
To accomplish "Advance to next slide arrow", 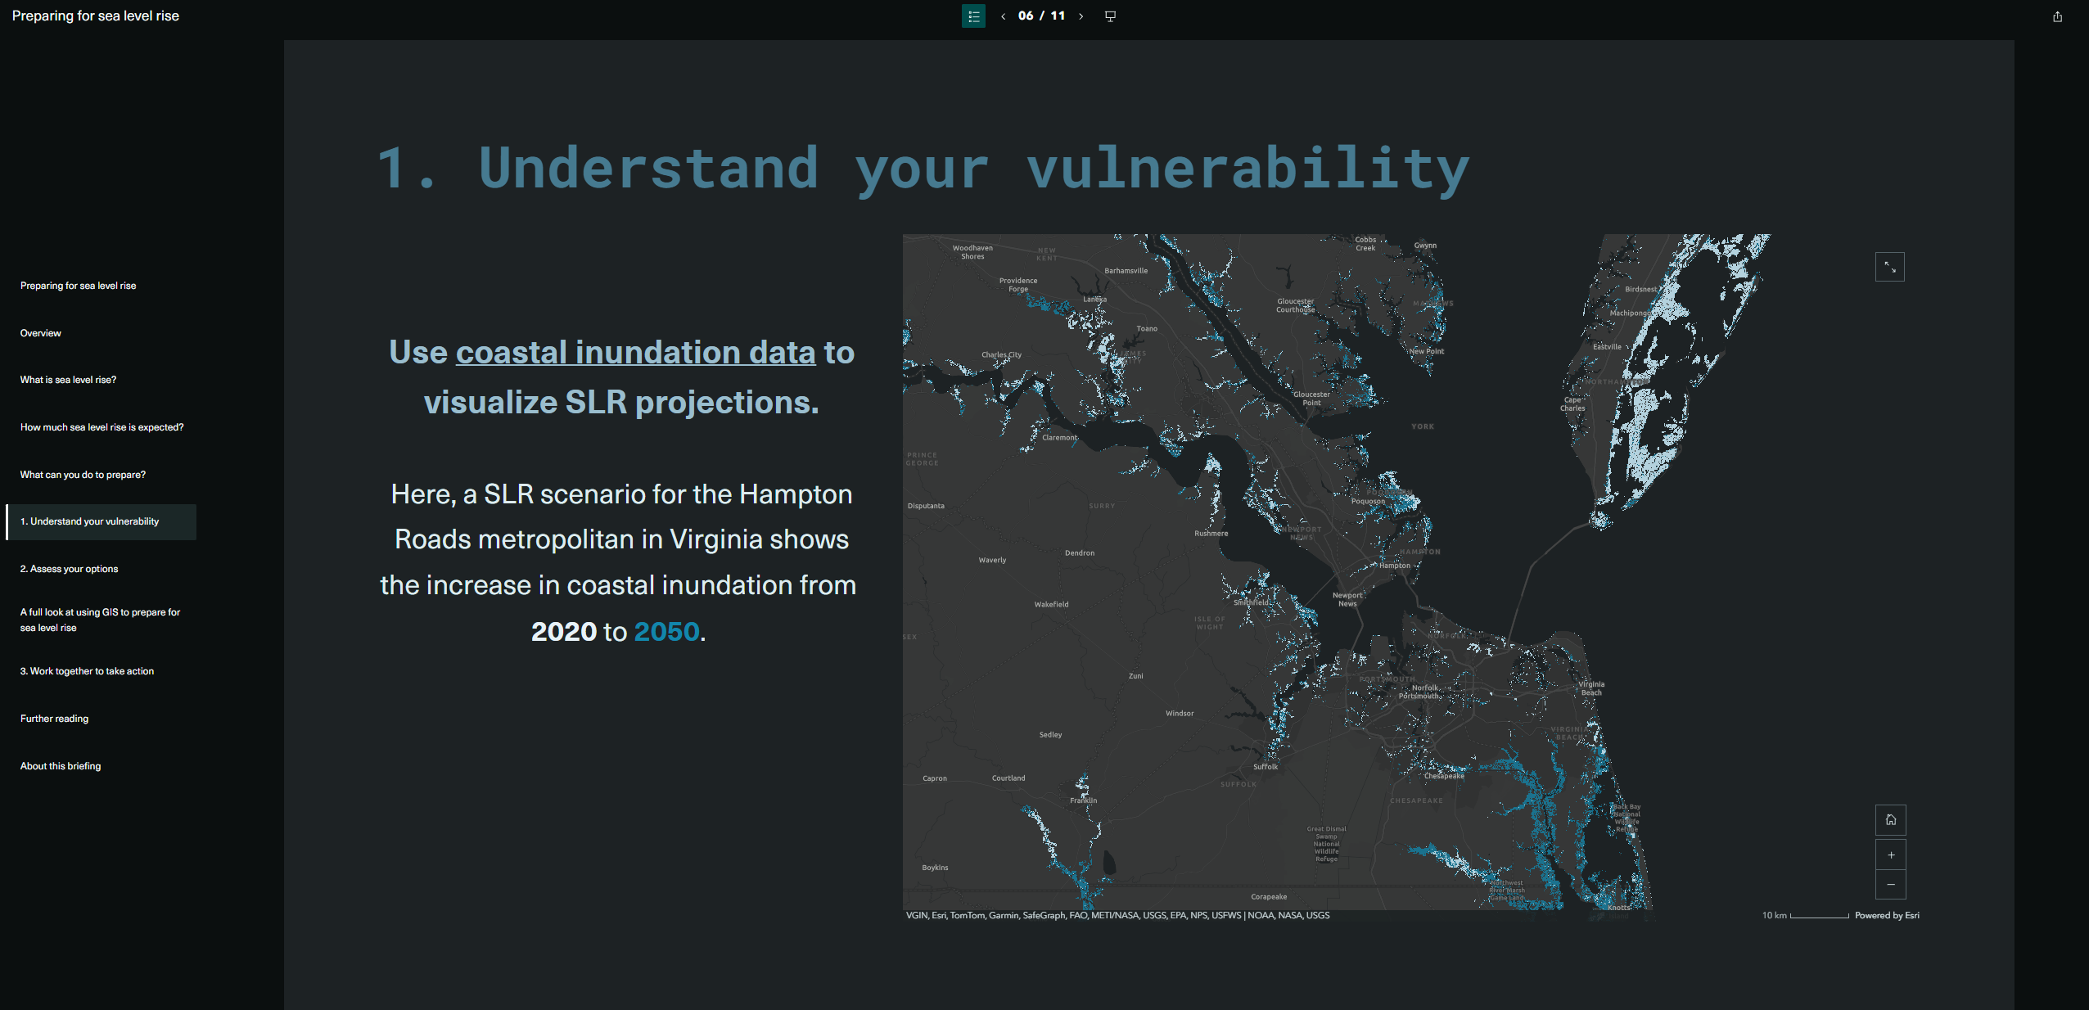I will [x=1081, y=16].
